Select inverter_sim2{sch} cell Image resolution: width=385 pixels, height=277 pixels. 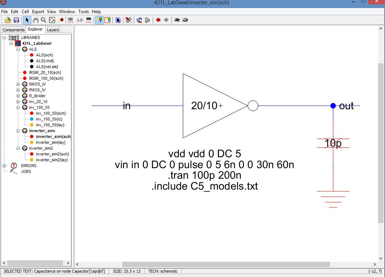[52, 154]
